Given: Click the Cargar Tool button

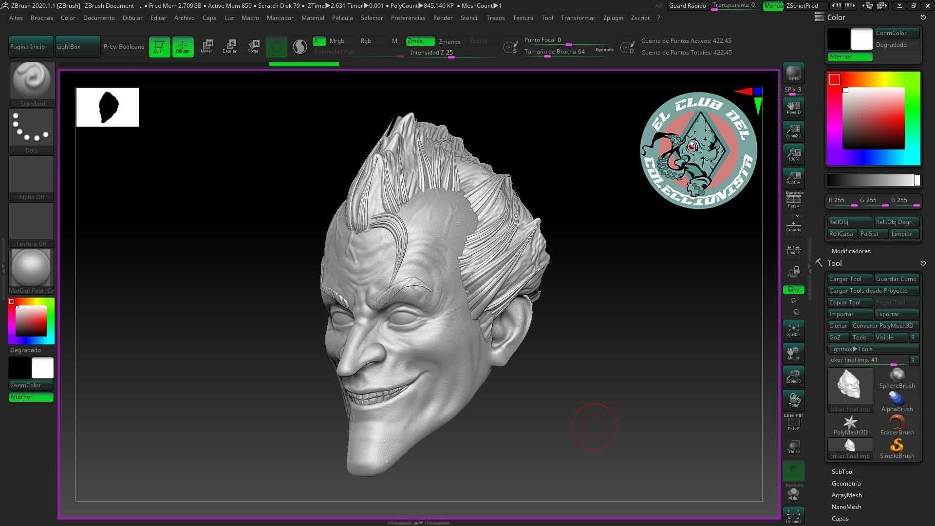Looking at the screenshot, I should pyautogui.click(x=850, y=279).
